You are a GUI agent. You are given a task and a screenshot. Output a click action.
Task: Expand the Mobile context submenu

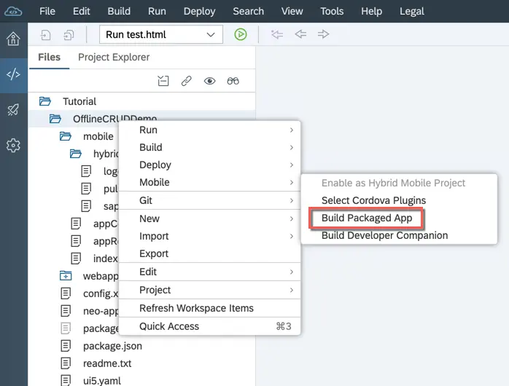(x=210, y=183)
